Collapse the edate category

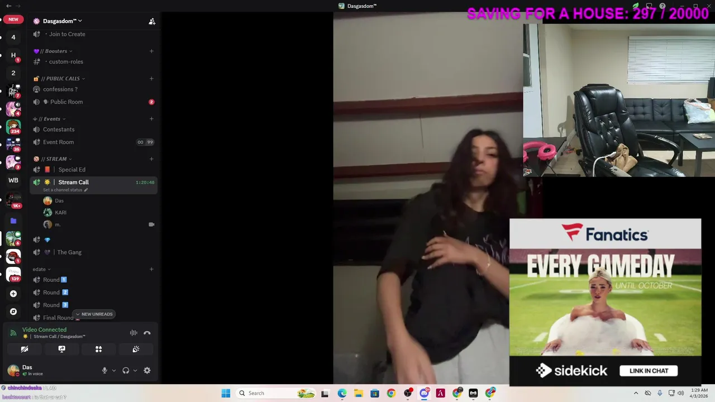pyautogui.click(x=41, y=270)
